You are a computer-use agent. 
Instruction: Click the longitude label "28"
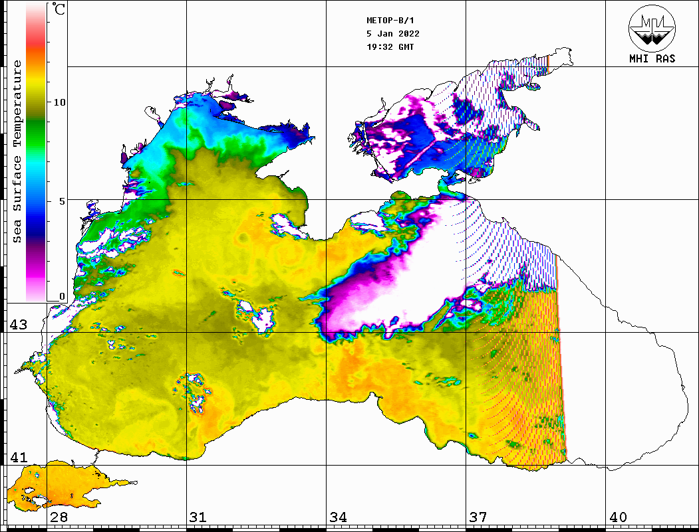coord(59,517)
